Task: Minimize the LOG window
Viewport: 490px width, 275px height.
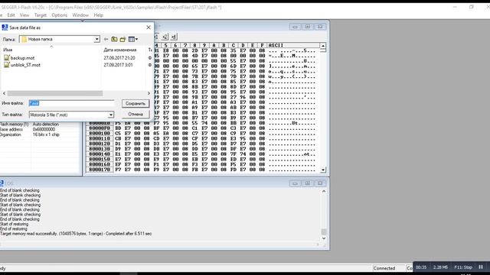Action: 295,183
